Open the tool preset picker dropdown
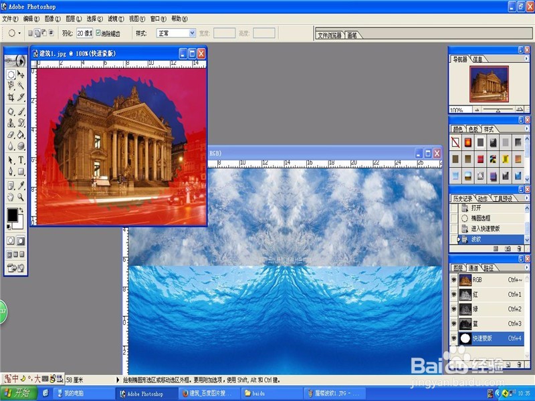Screen dimensions: 535x401 (x=19, y=33)
